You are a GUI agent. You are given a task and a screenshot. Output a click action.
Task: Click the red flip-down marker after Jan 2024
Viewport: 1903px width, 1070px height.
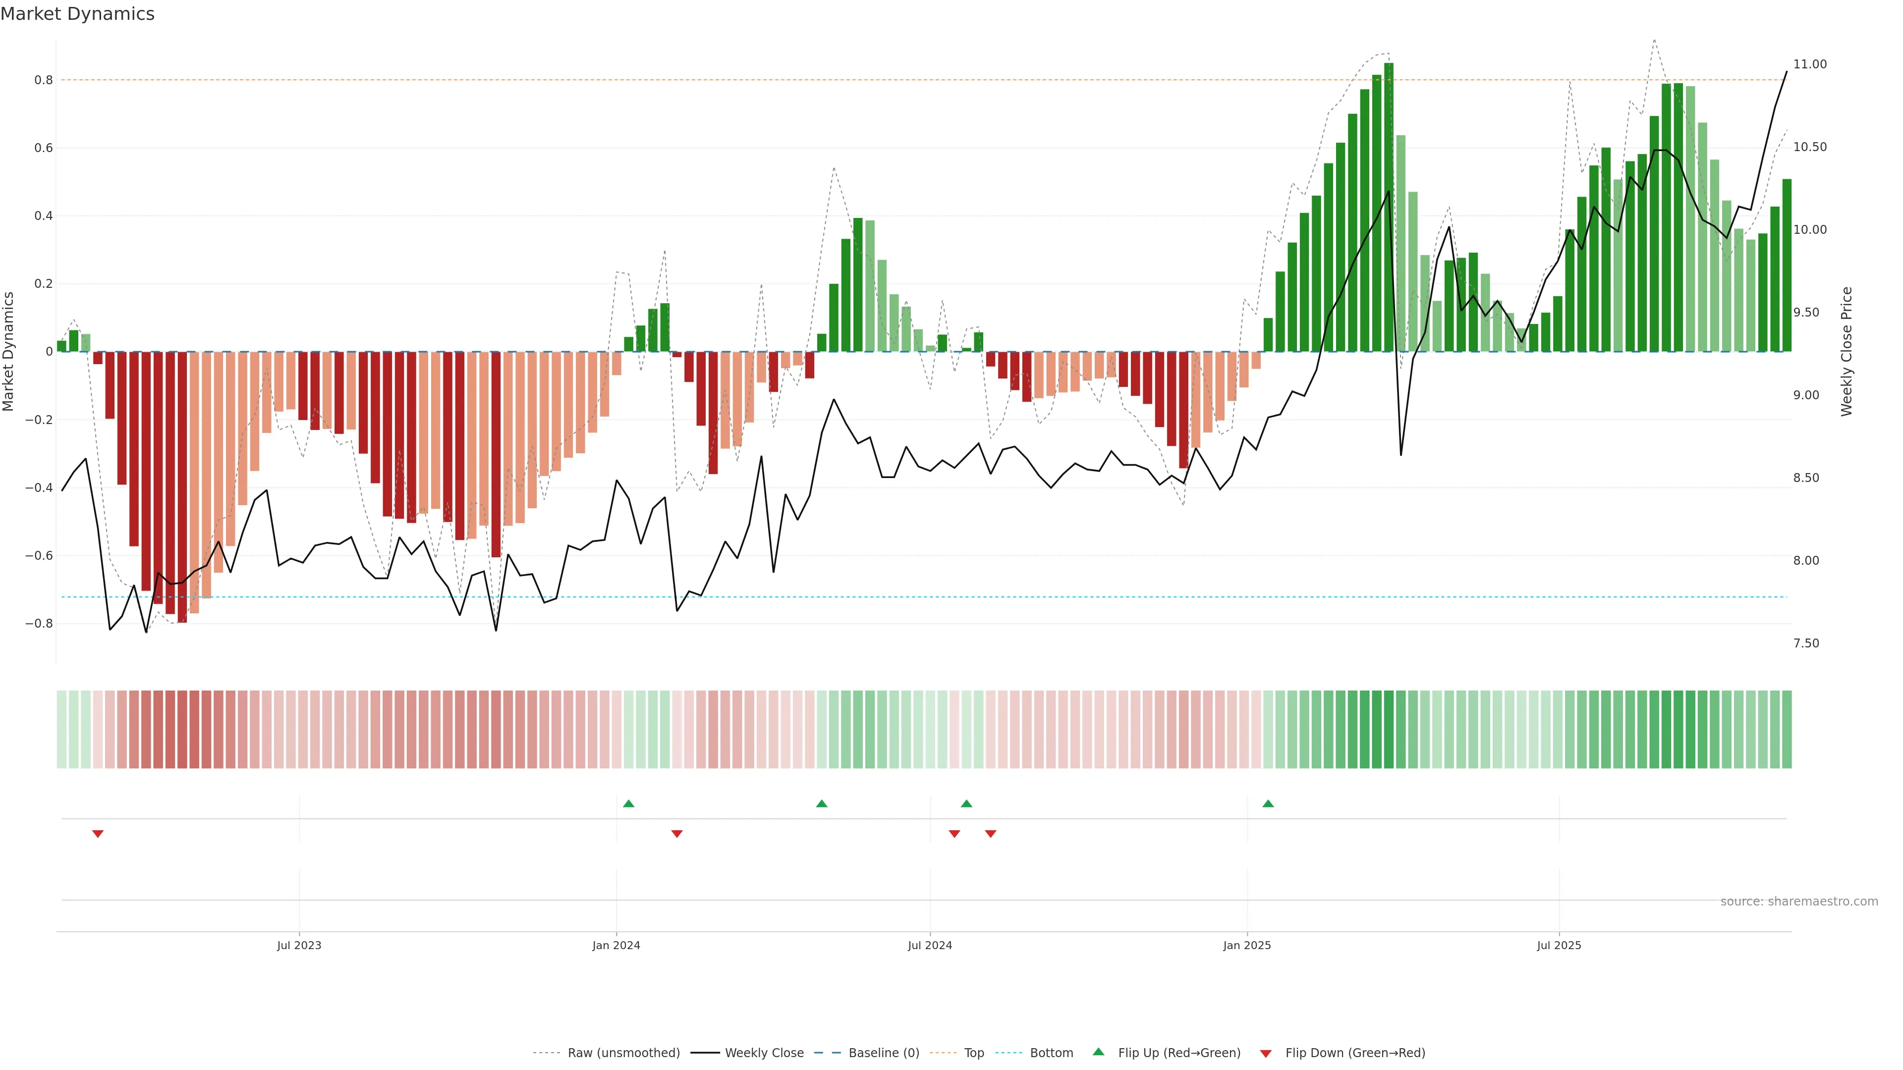pyautogui.click(x=676, y=834)
